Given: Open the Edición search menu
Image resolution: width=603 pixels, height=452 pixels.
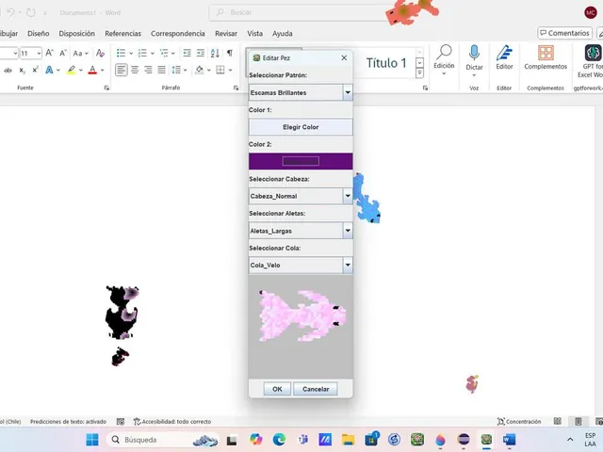Looking at the screenshot, I should pos(444,59).
